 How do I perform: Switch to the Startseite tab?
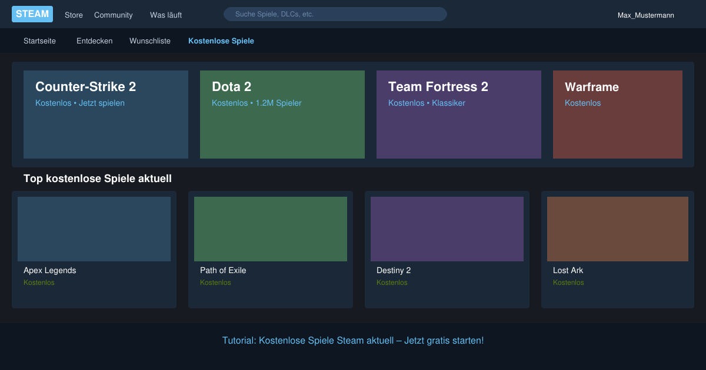[40, 41]
